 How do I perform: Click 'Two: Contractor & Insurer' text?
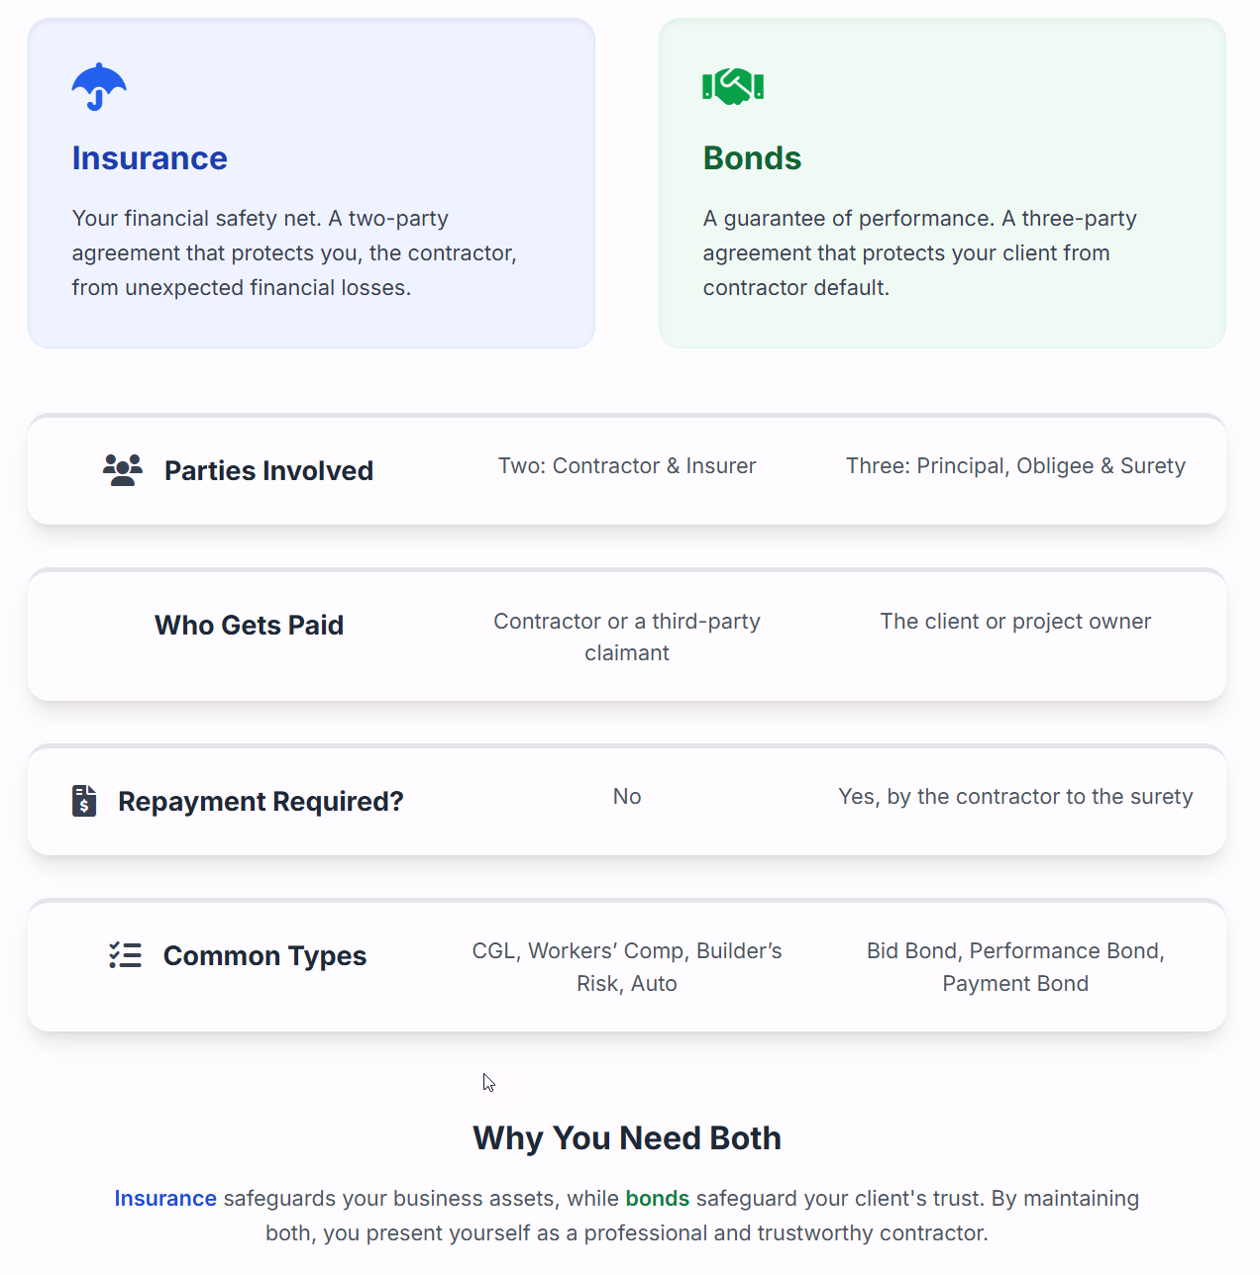point(627,466)
